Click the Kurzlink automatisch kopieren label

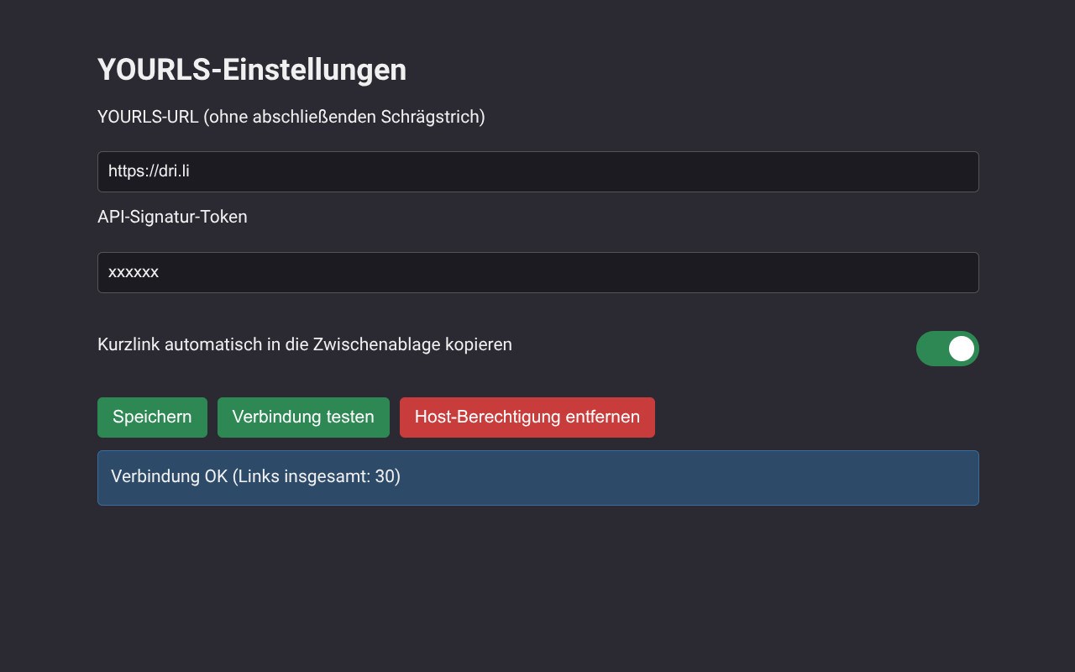(304, 344)
